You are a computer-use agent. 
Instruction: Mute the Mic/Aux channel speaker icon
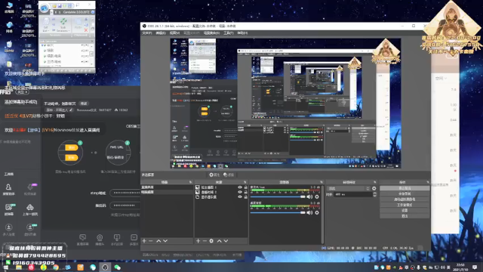tap(309, 196)
